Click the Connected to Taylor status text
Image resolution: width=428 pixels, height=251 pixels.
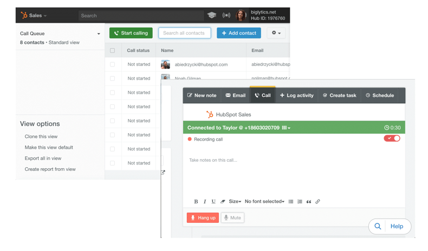[x=234, y=128]
